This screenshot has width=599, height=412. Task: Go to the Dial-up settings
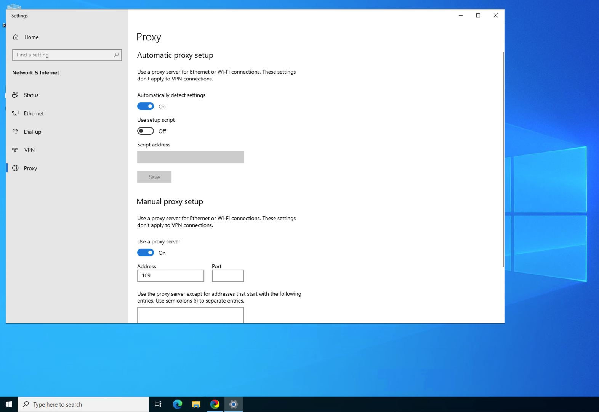tap(32, 132)
